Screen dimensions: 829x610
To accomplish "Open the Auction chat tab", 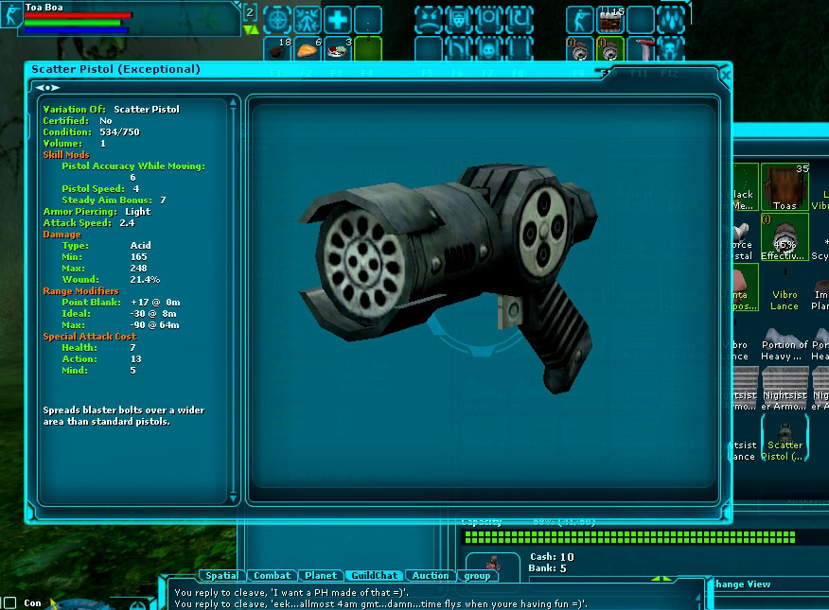I will [431, 576].
